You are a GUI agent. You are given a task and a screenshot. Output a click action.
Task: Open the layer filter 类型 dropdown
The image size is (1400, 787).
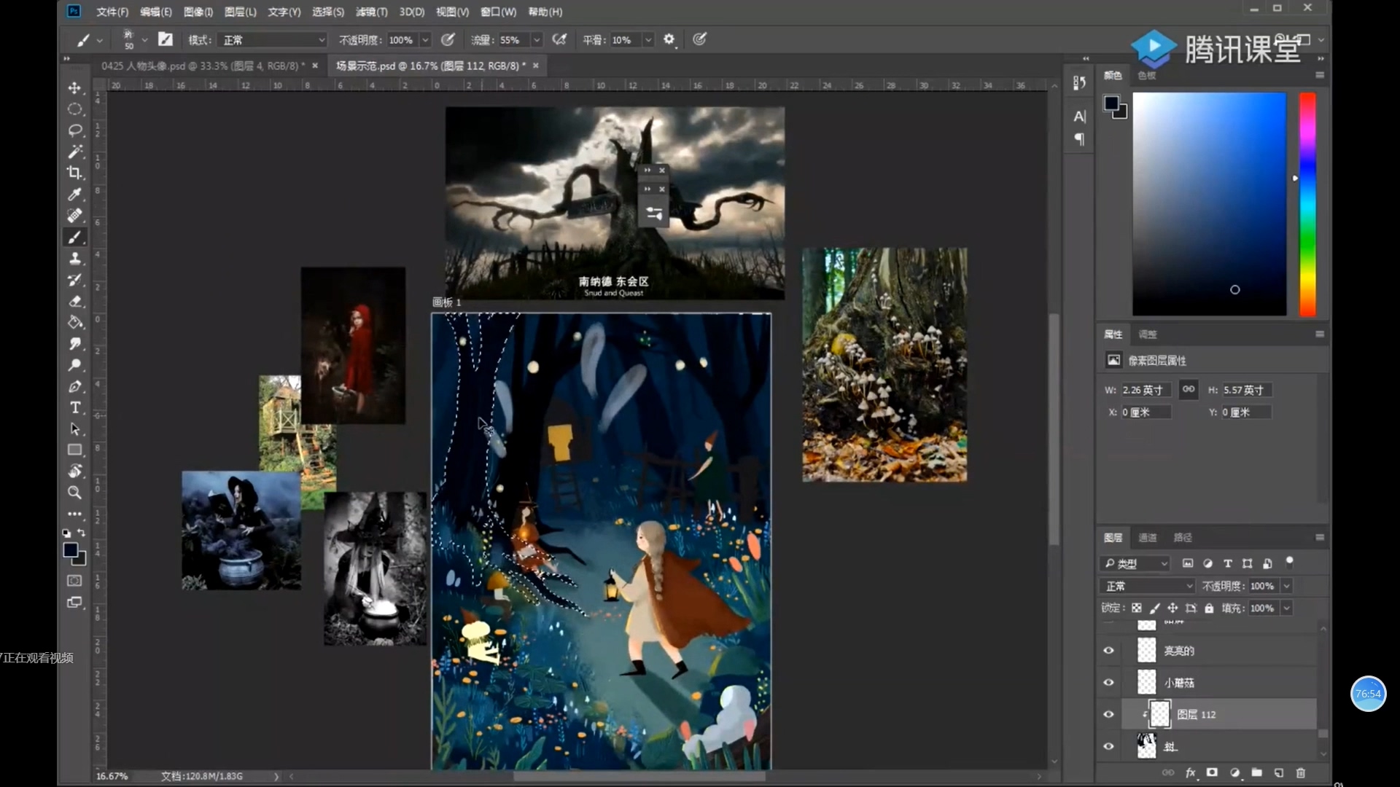(x=1135, y=563)
